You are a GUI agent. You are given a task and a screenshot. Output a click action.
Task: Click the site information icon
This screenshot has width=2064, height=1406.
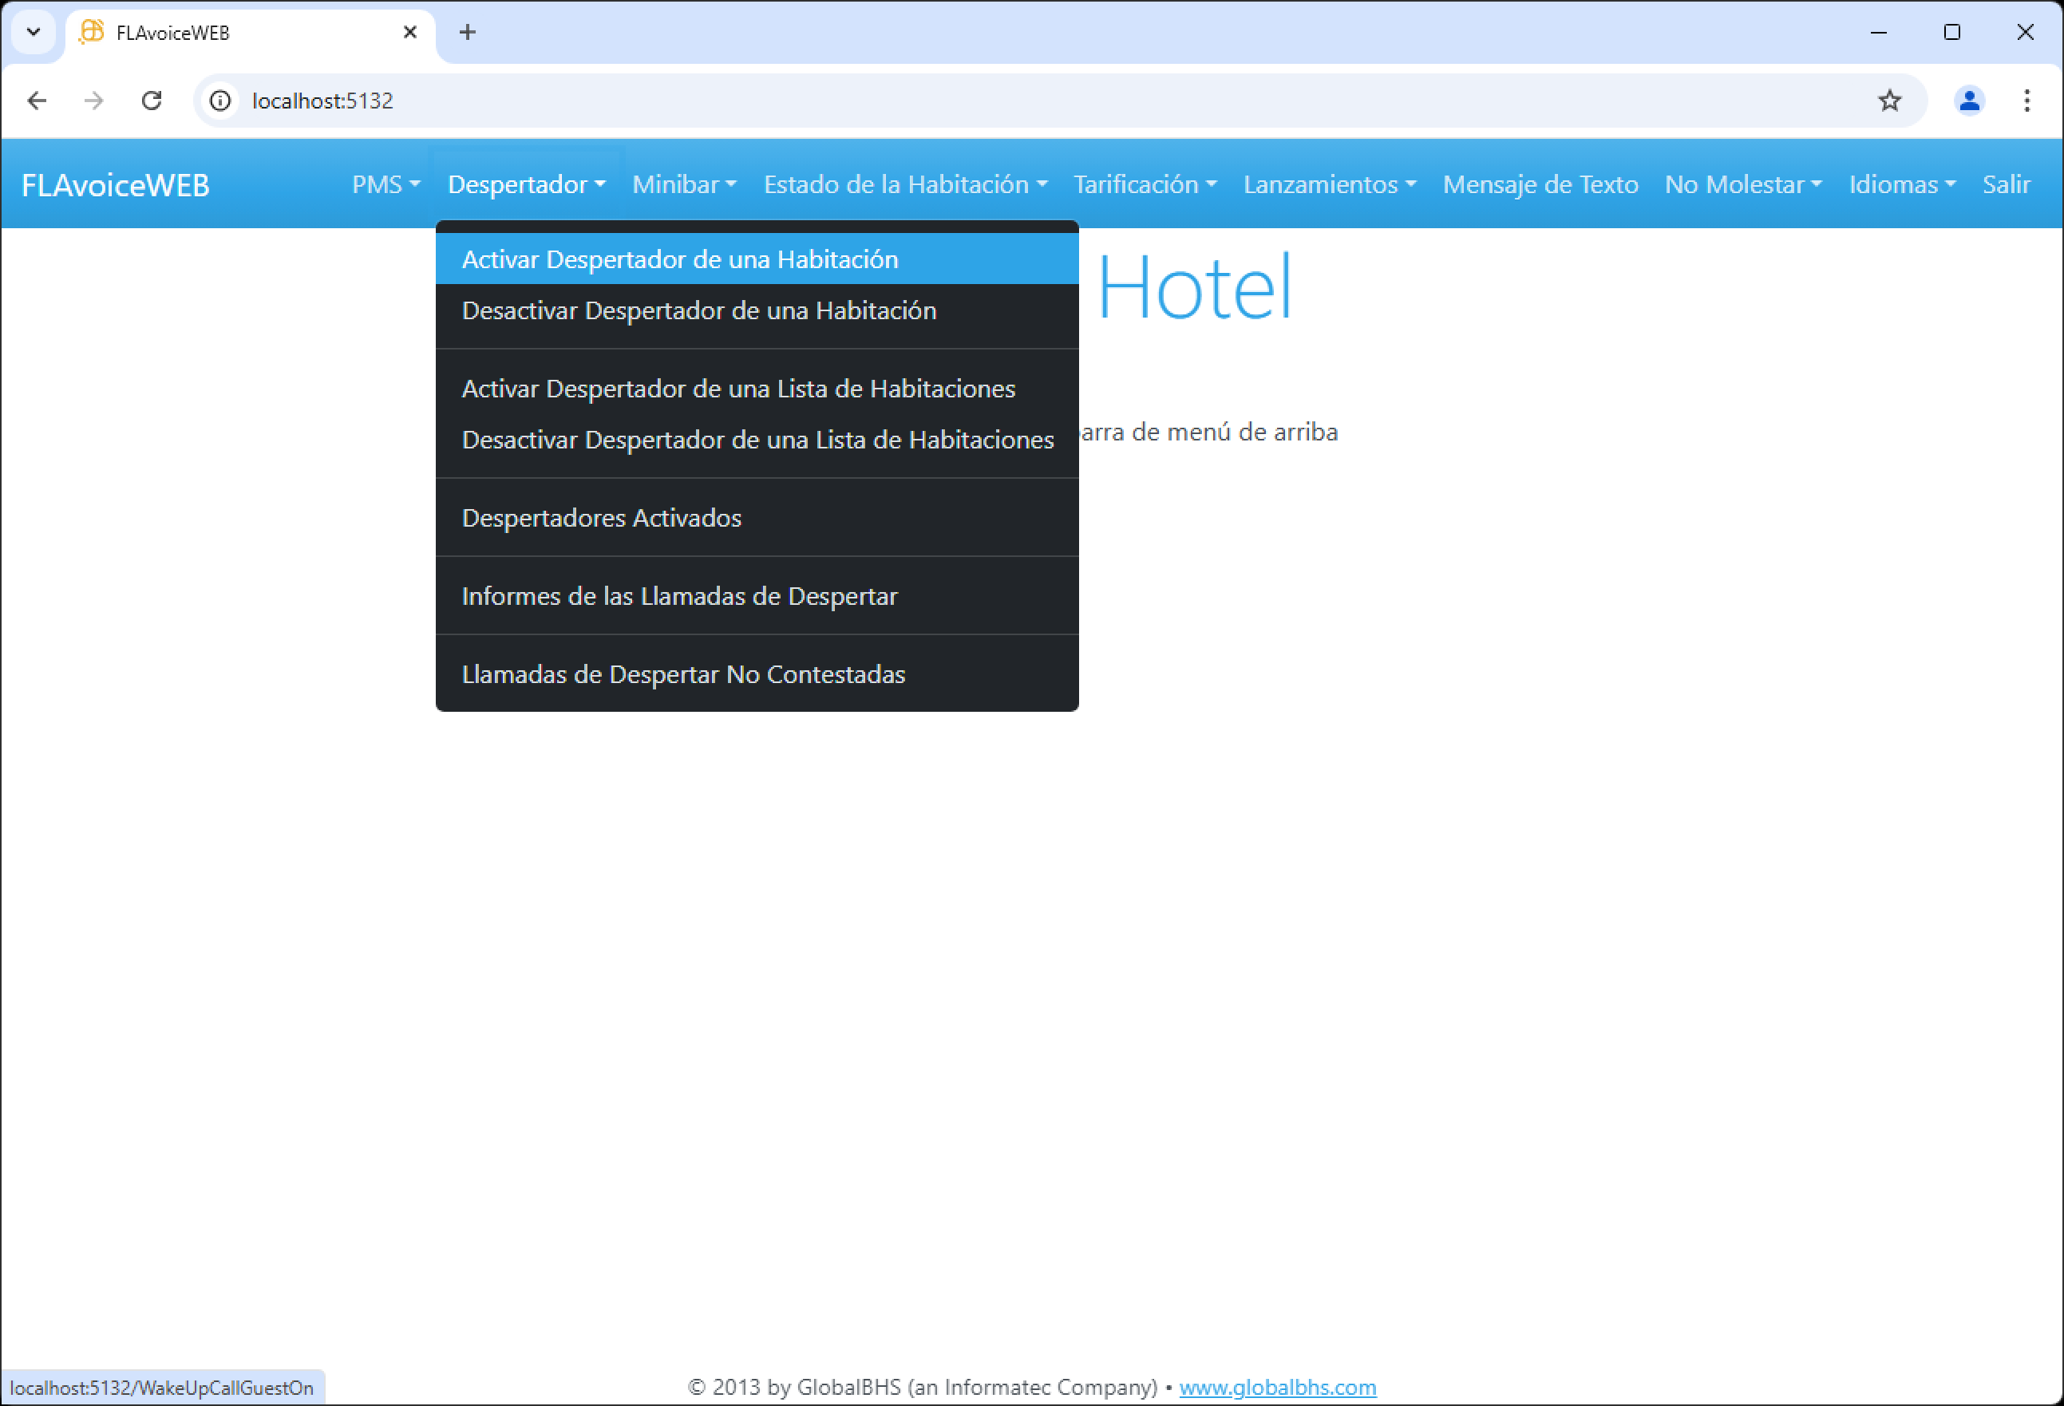(220, 101)
